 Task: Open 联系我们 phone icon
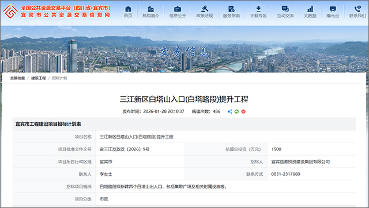[357, 9]
